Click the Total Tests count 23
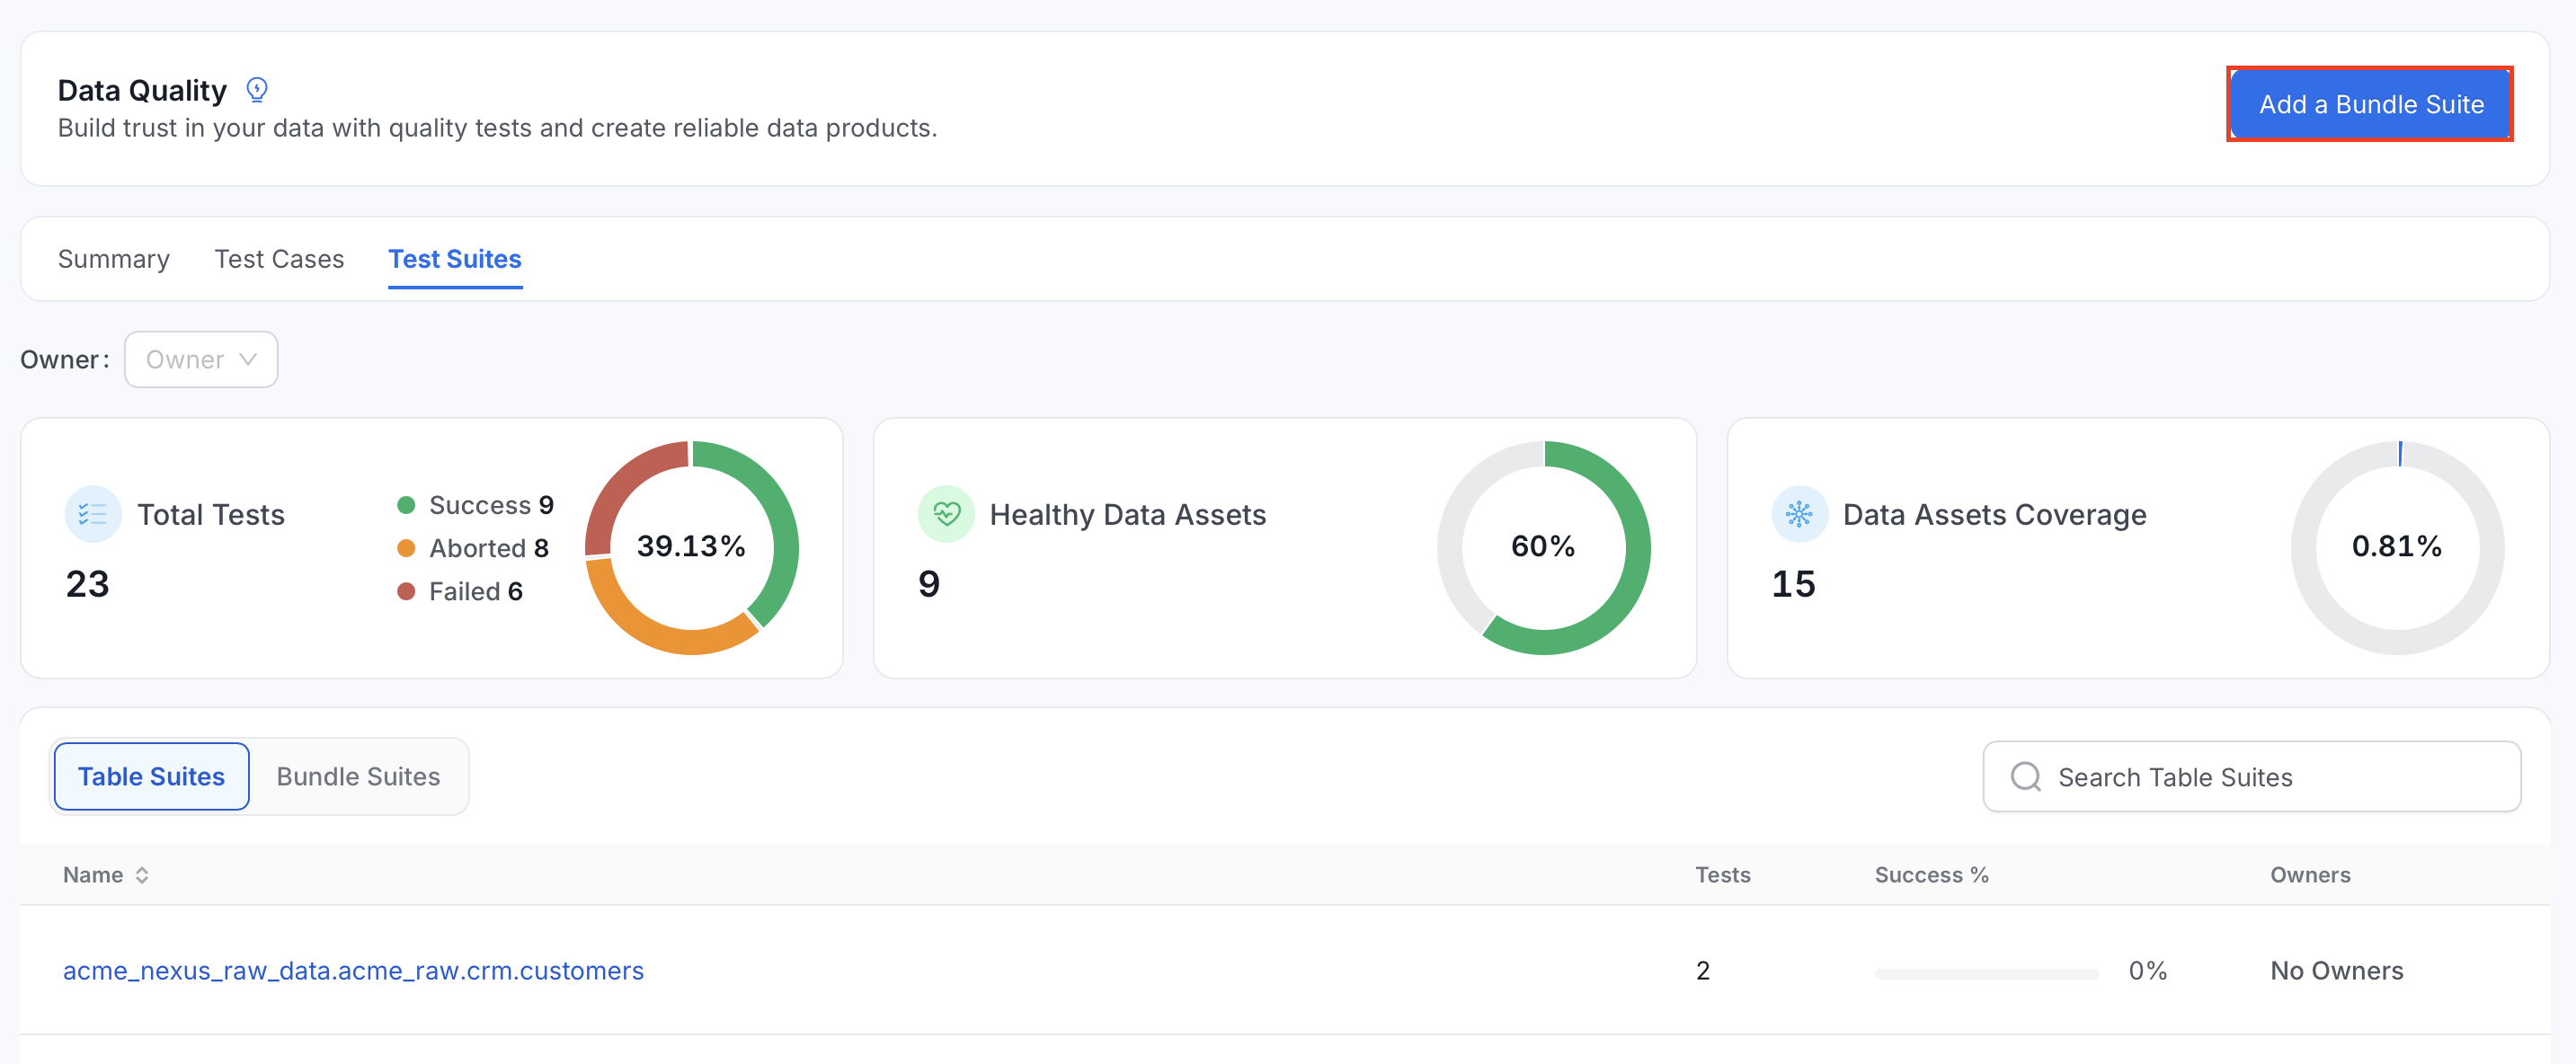The width and height of the screenshot is (2576, 1064). pyautogui.click(x=88, y=584)
